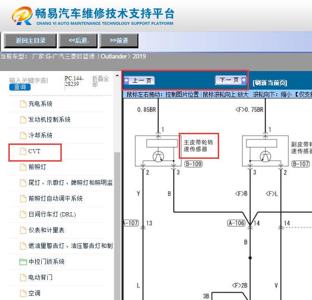This screenshot has width=312, height=300.
Task: Click the page icon beside 日间行车灯 (DRL)
Action: point(23,215)
